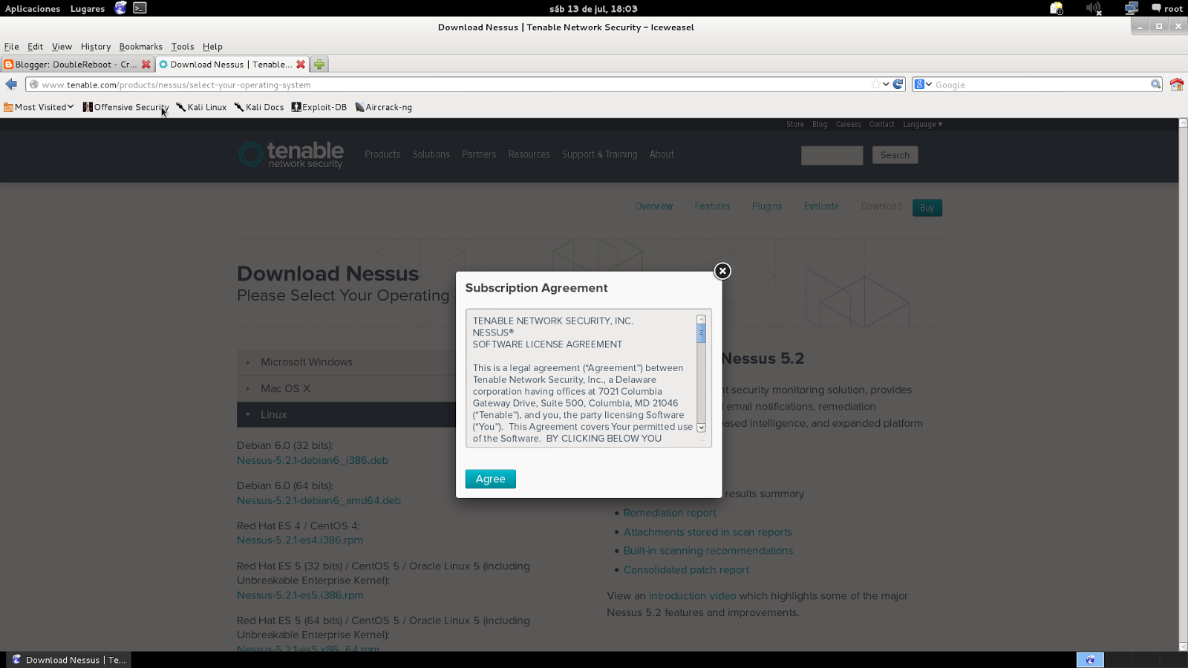Screen dimensions: 1188x668
Task: Open Aircrack-ng bookmark
Action: [383, 107]
